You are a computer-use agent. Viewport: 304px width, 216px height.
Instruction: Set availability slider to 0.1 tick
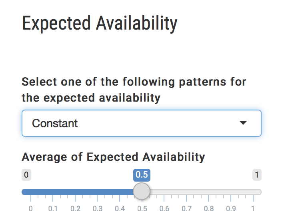coord(53,208)
